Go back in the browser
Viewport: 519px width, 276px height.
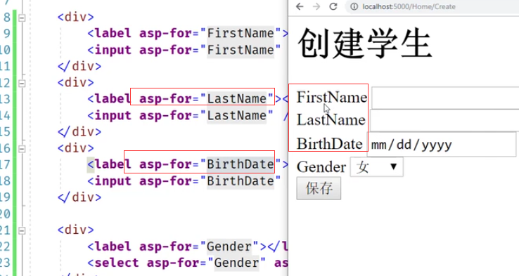coord(300,6)
